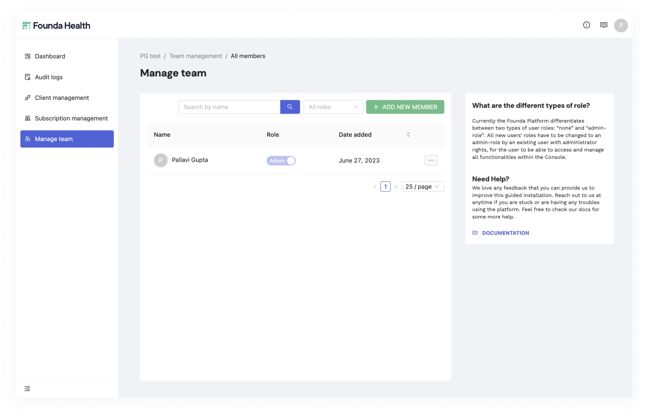This screenshot has width=648, height=417.
Task: Click the blue search magnifier button
Action: coord(290,107)
